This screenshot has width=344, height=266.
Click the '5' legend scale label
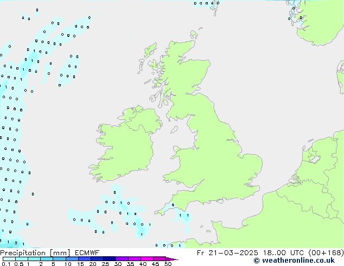[53, 264]
